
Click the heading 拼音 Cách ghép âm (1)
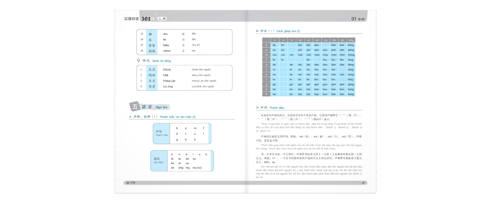tap(280, 31)
